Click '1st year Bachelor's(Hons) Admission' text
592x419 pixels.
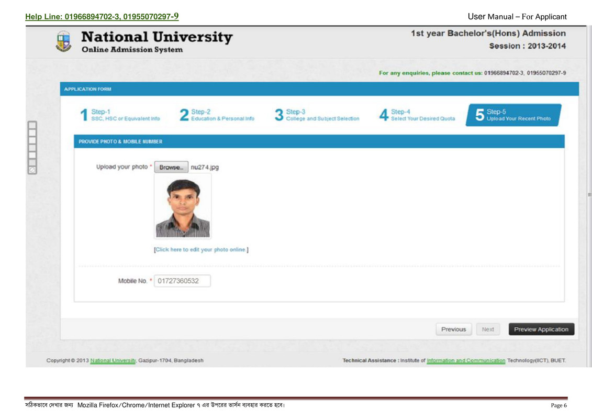coord(488,33)
